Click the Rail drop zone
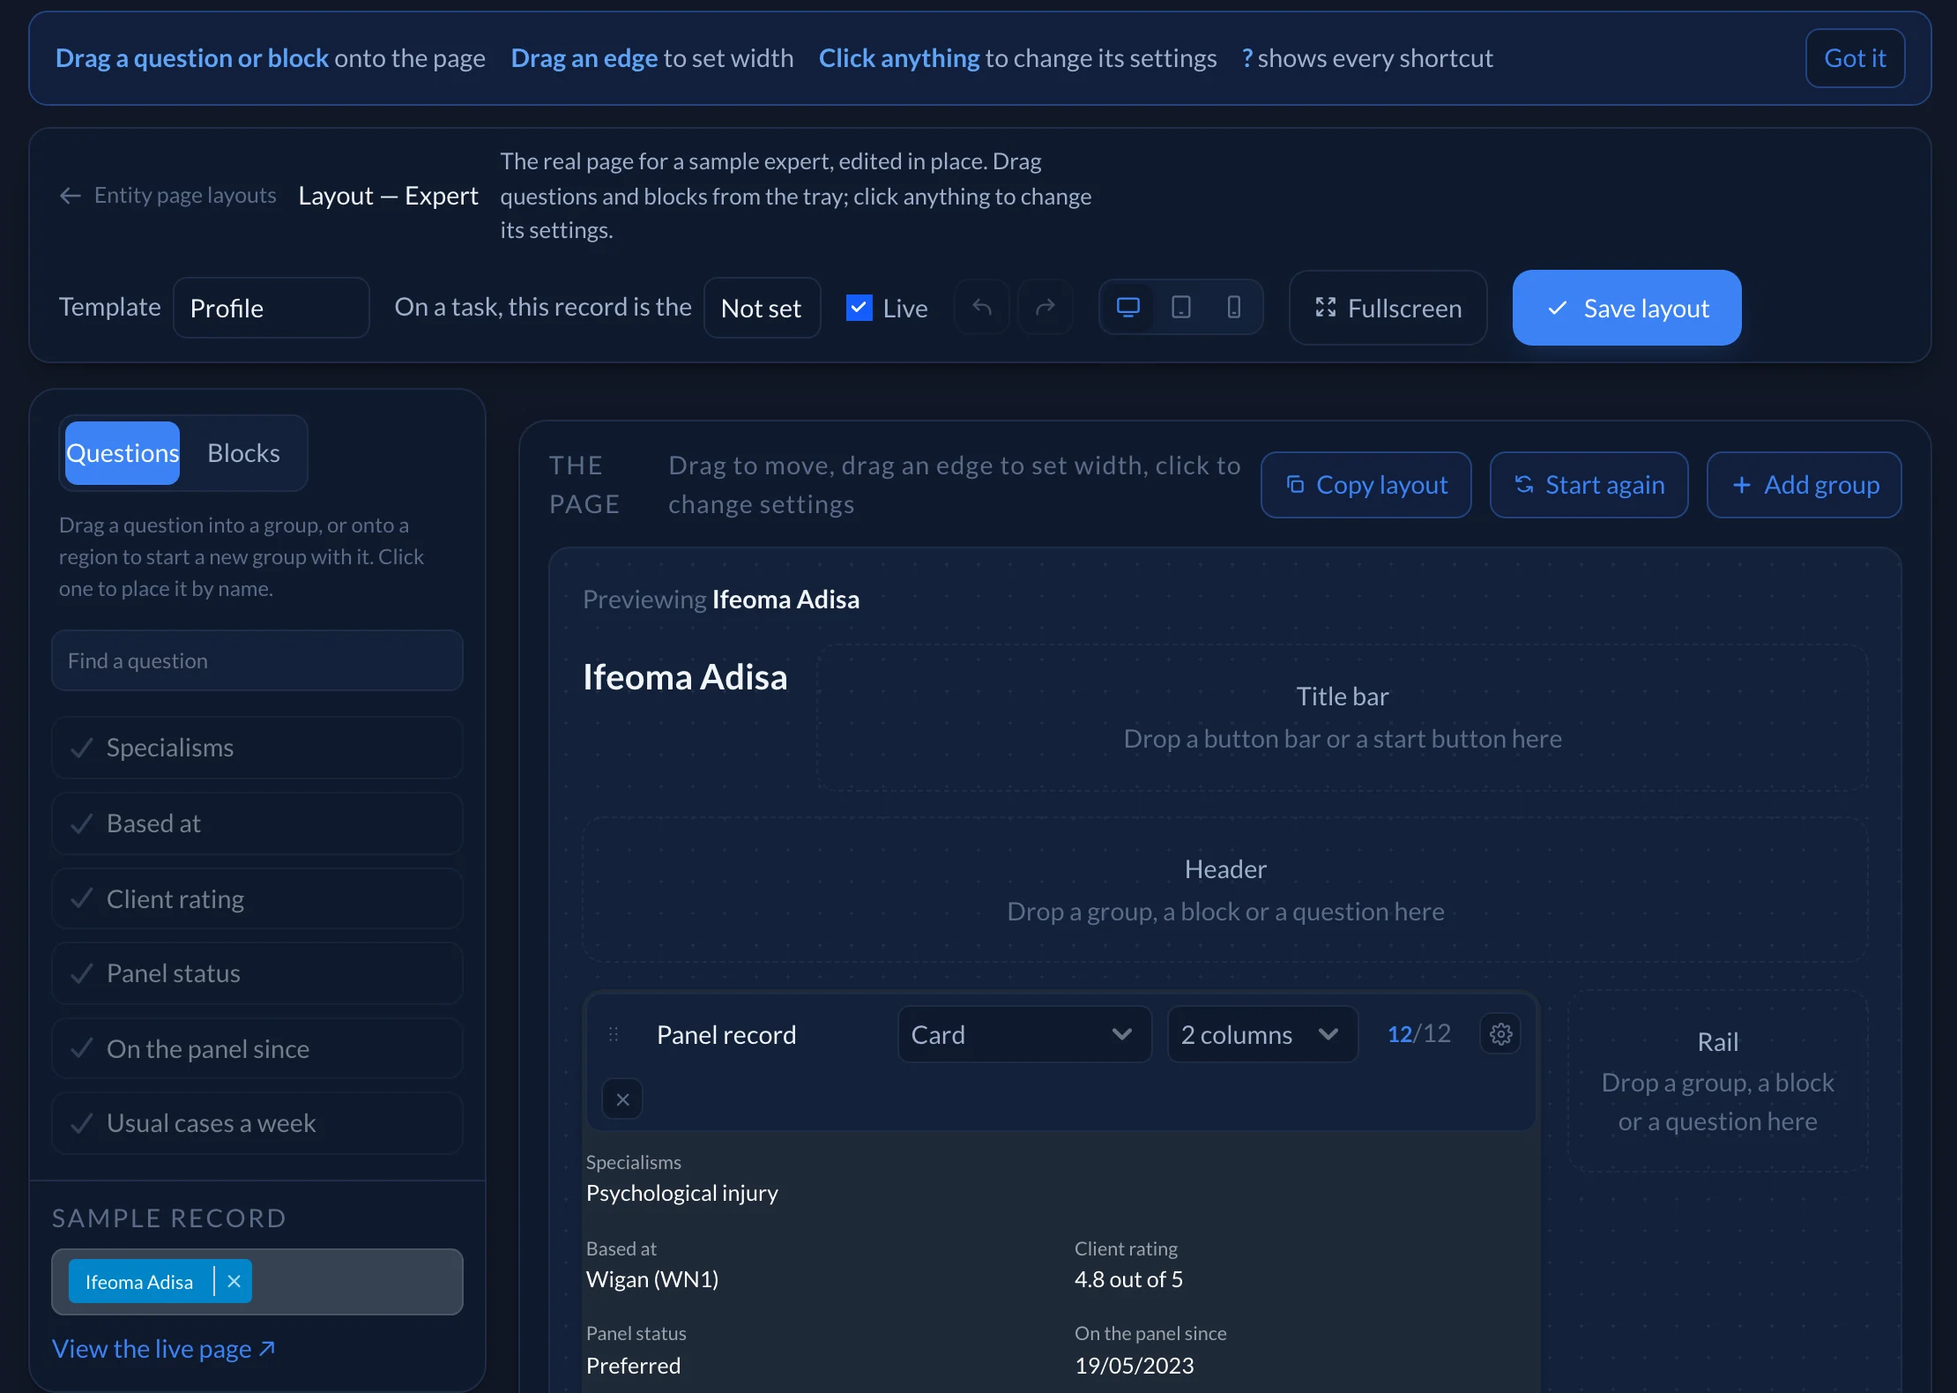Image resolution: width=1957 pixels, height=1393 pixels. [x=1718, y=1081]
